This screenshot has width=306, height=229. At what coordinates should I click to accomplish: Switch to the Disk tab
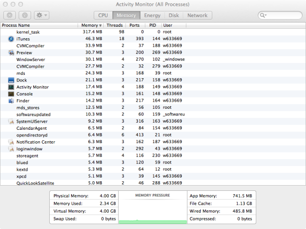(x=174, y=15)
